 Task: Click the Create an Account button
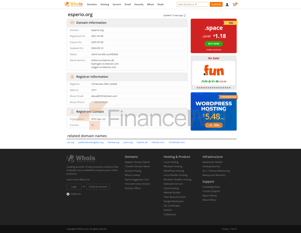(98, 187)
